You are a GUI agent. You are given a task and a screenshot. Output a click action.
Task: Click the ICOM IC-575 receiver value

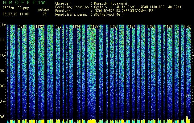[124, 11]
